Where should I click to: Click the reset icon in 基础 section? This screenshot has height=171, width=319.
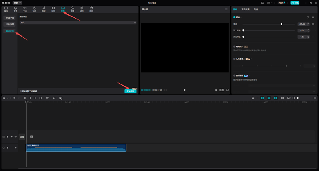(308, 17)
